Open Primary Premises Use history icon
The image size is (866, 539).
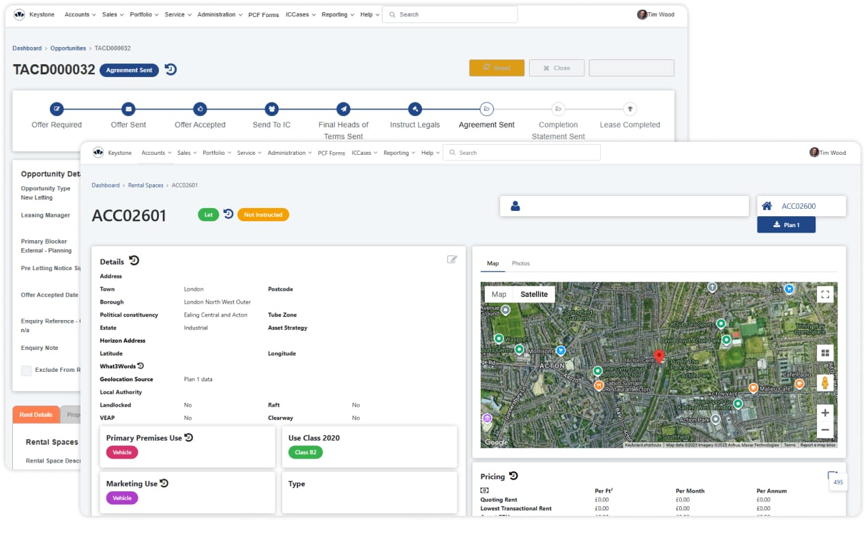pyautogui.click(x=189, y=437)
